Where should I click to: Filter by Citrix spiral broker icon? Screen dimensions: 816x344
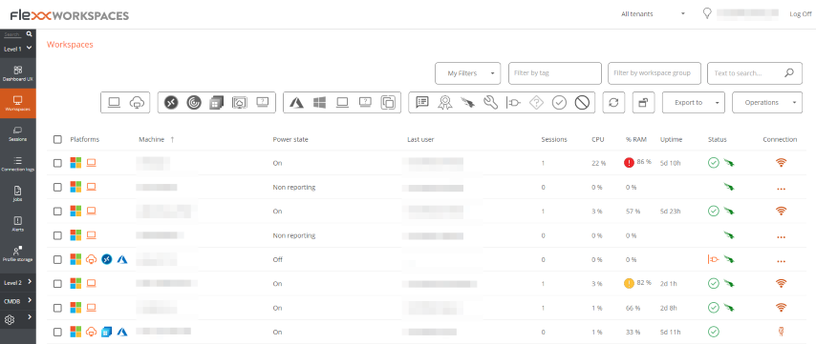(x=194, y=103)
